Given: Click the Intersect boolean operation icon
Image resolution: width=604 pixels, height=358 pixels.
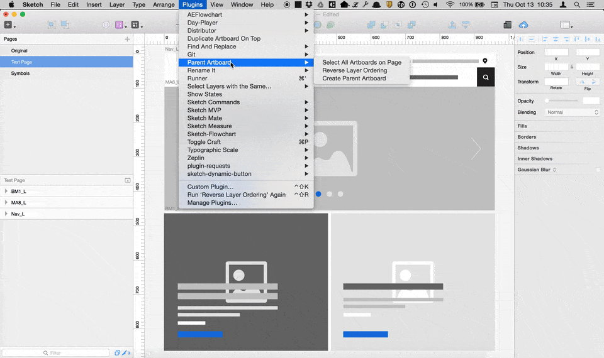Looking at the screenshot, I should coord(398,25).
